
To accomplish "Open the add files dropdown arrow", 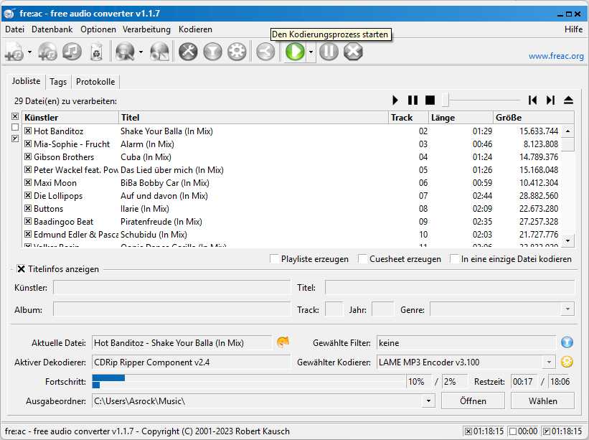I will point(29,52).
